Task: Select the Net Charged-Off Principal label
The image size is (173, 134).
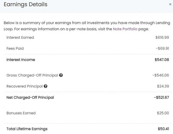Action: [30, 97]
